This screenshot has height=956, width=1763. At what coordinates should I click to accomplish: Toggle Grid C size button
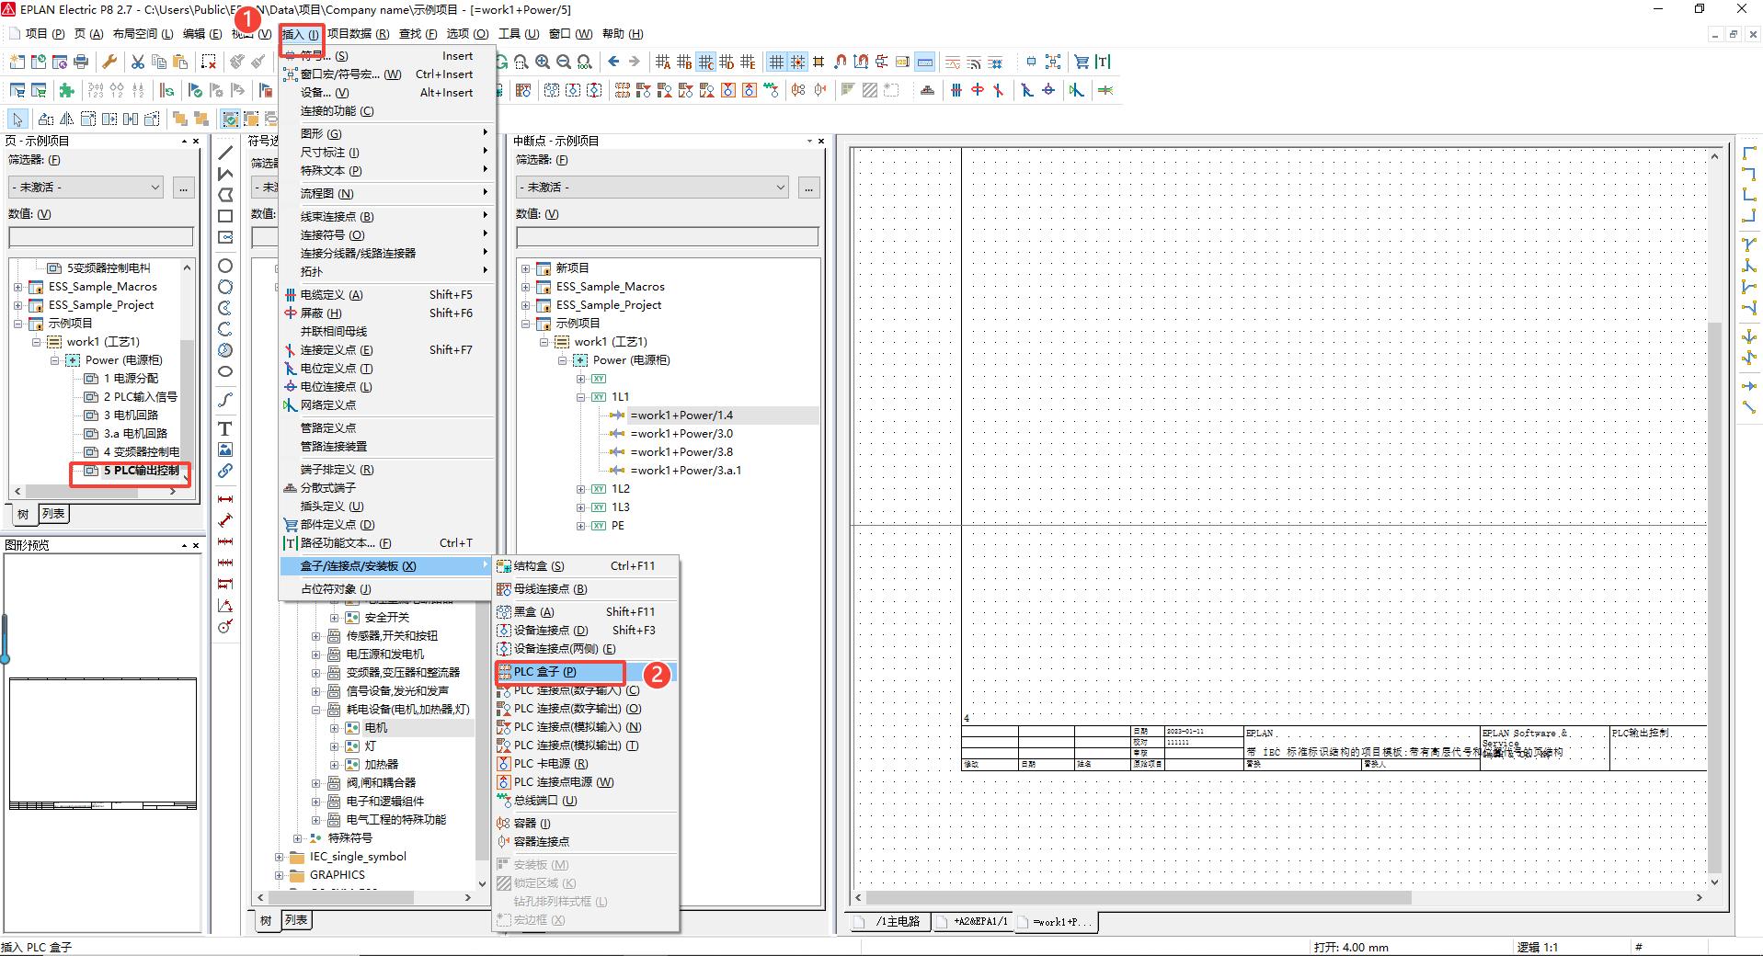[705, 62]
